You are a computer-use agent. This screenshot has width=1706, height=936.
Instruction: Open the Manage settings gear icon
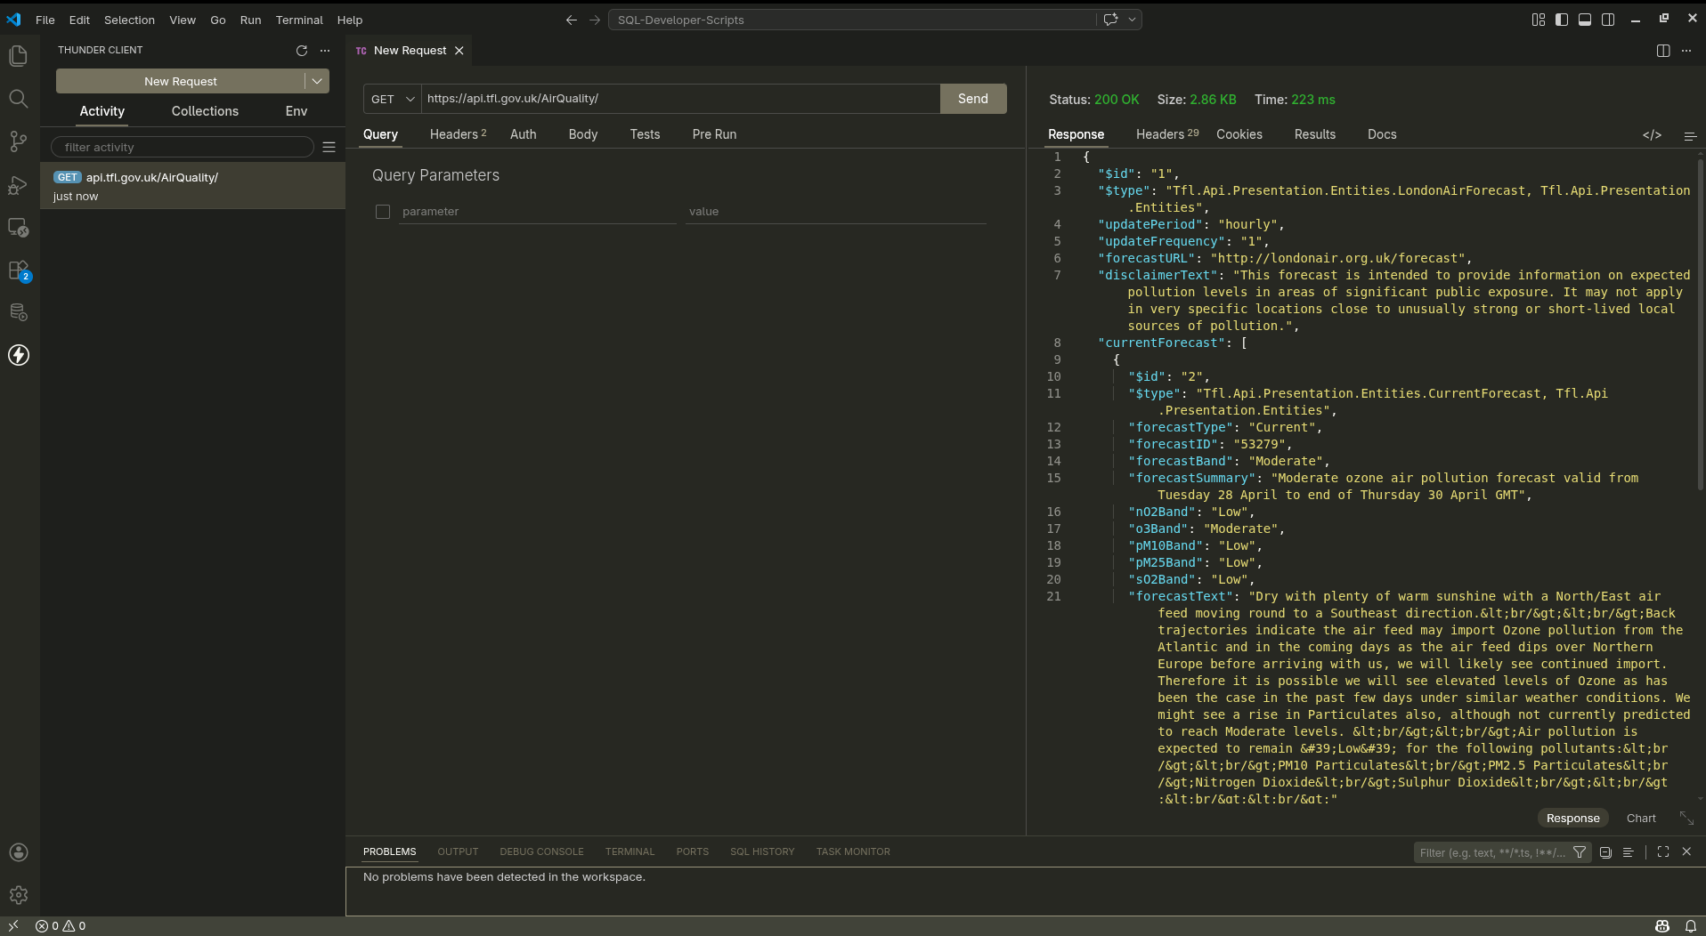(19, 895)
